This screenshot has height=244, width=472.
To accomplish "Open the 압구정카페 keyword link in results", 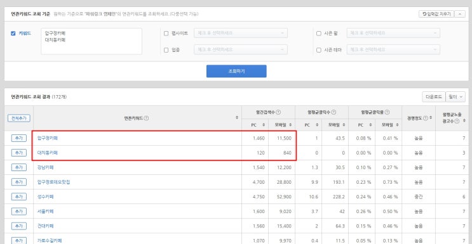I will [x=48, y=138].
